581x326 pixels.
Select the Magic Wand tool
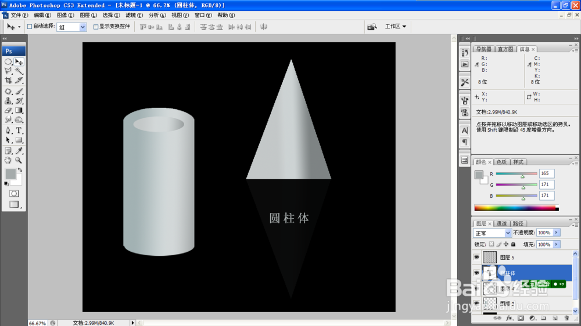19,71
